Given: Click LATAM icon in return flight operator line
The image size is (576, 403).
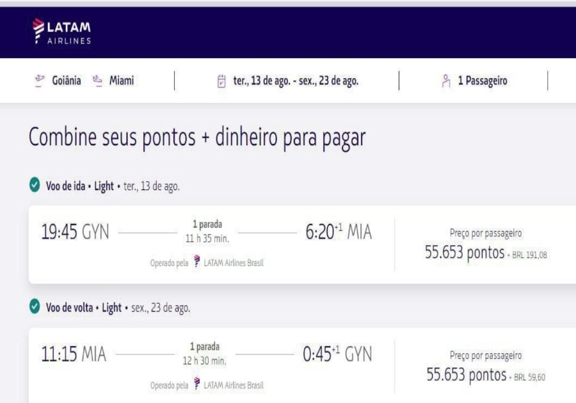Looking at the screenshot, I should 197,384.
